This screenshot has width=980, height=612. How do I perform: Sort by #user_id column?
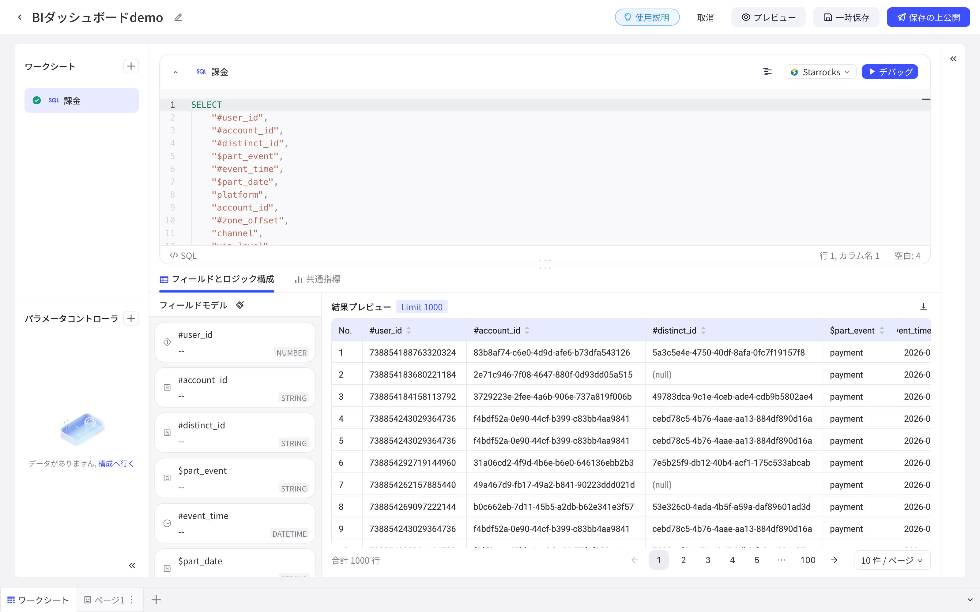coord(409,331)
